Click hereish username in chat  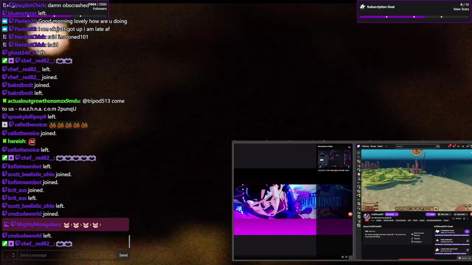click(x=17, y=141)
